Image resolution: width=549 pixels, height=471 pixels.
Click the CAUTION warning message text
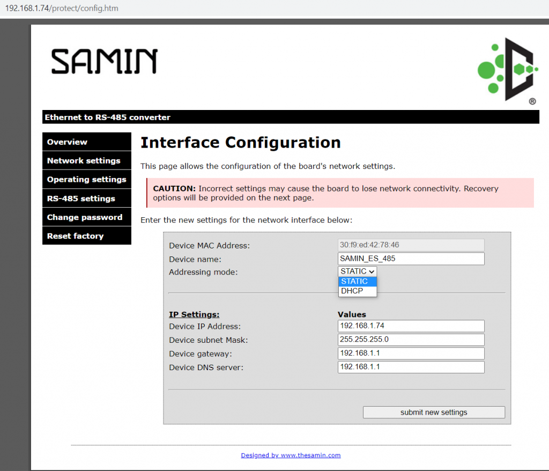pos(325,193)
